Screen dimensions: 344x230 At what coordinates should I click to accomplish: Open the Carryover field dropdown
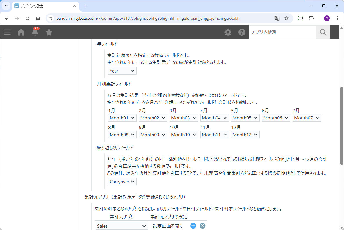pos(122,182)
